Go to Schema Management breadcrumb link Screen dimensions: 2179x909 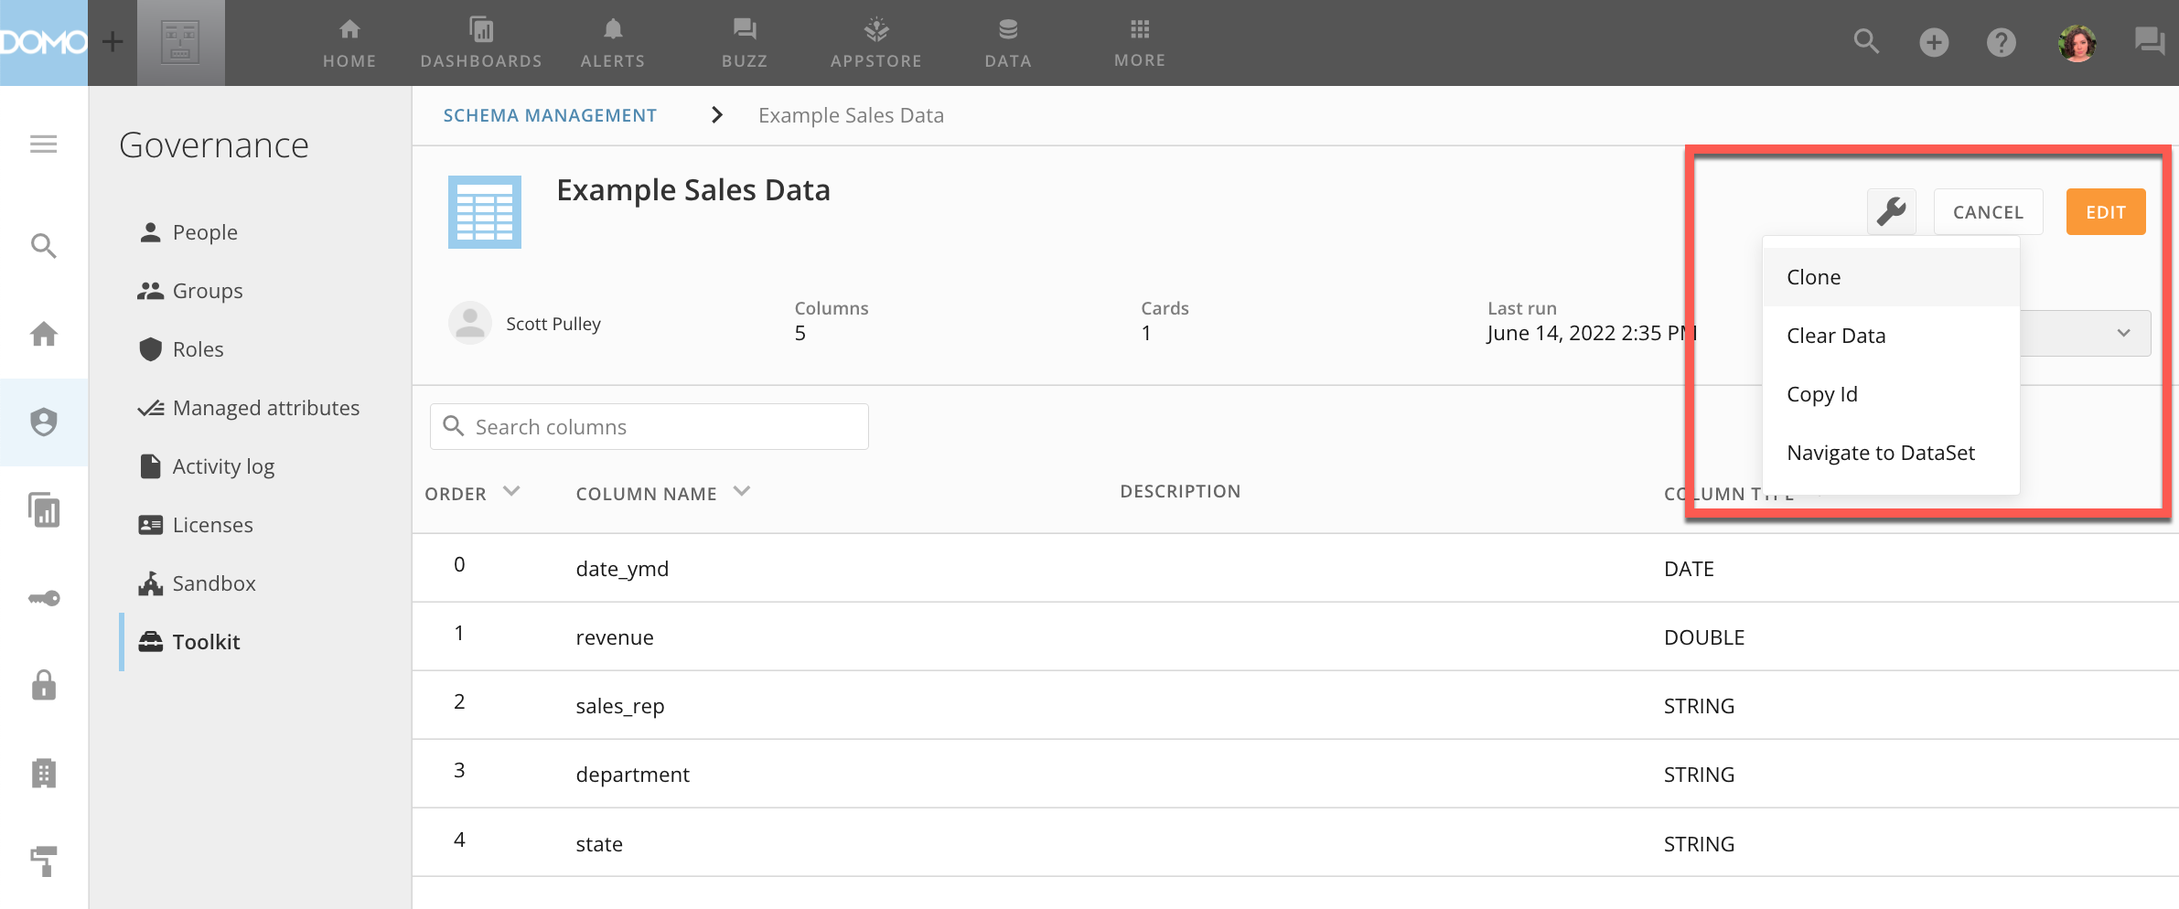click(550, 115)
